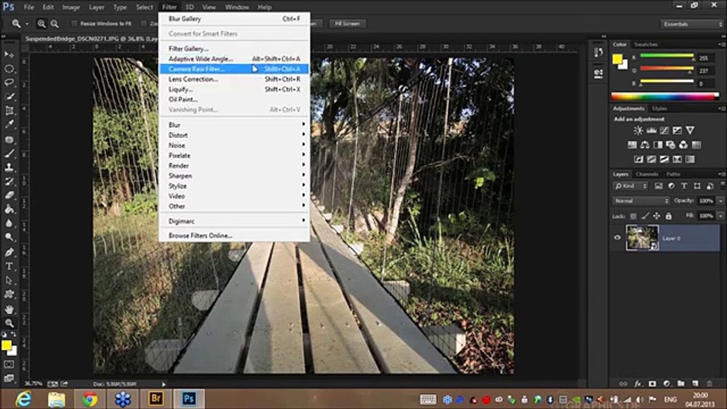727x409 pixels.
Task: Delete layer with trash icon
Action: 709,384
